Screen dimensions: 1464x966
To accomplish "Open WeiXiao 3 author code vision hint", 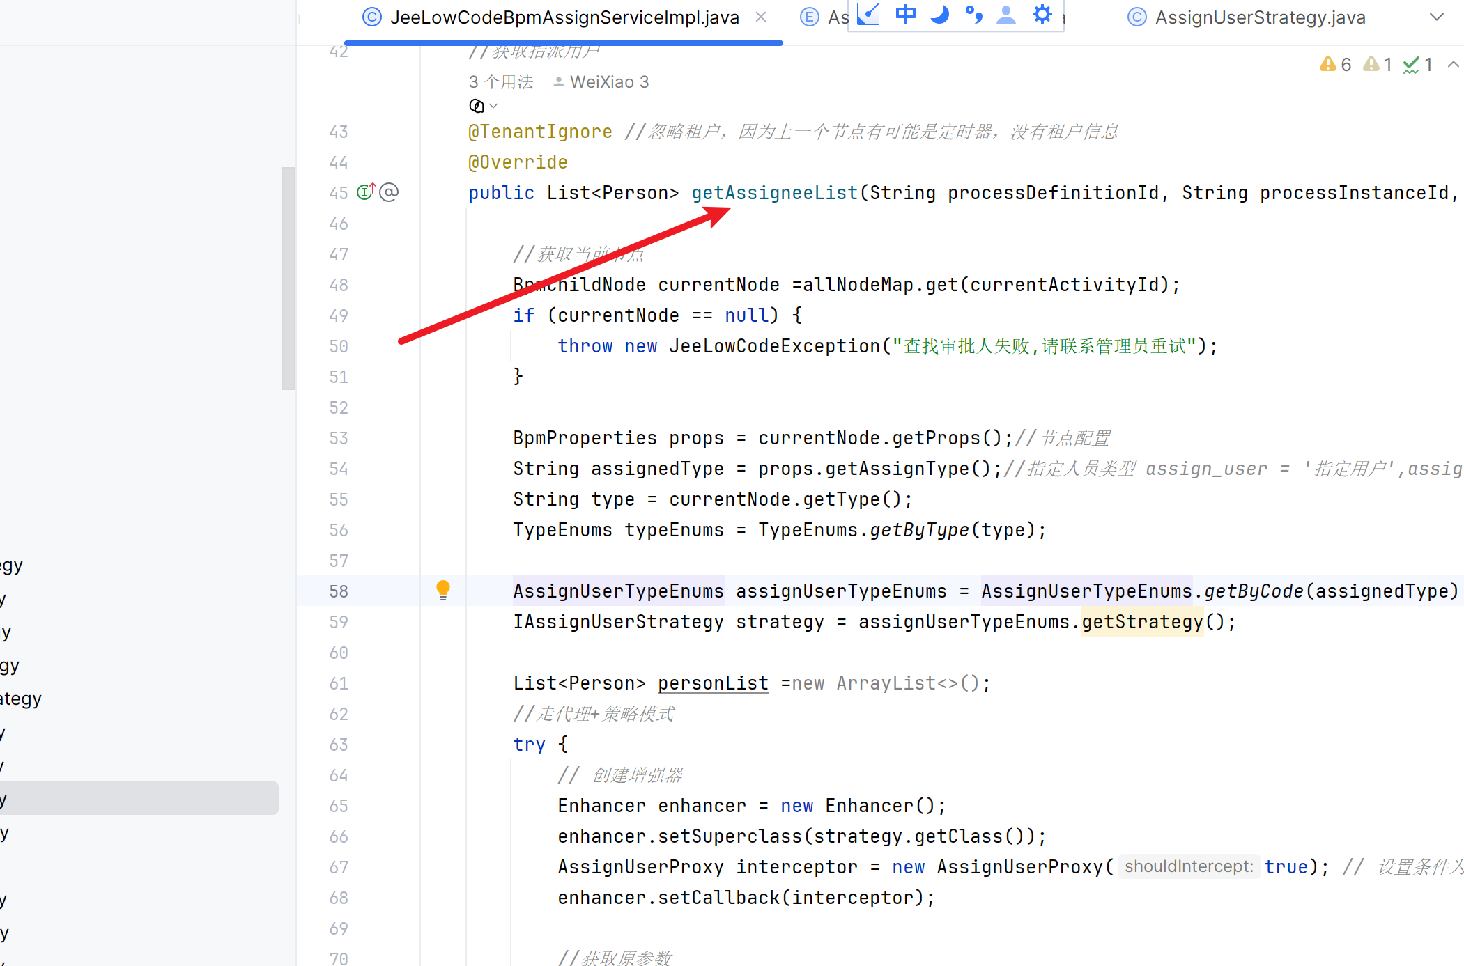I will click(x=601, y=82).
